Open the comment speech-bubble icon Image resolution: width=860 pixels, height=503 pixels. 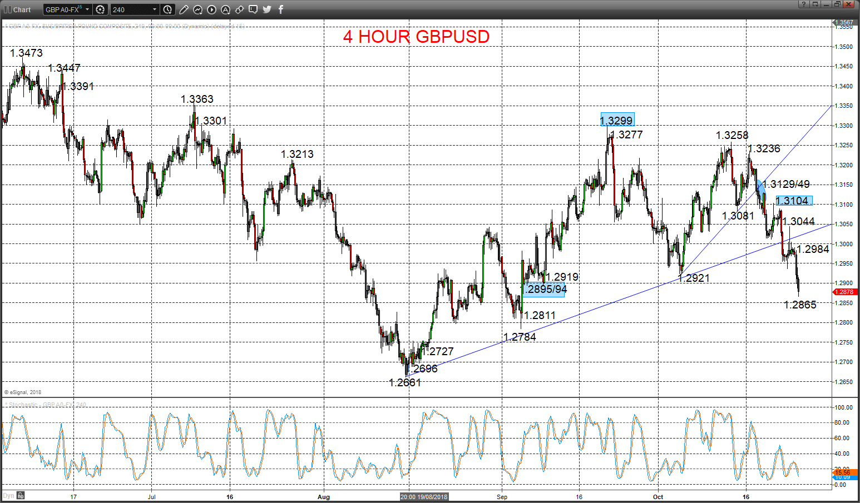coord(253,9)
